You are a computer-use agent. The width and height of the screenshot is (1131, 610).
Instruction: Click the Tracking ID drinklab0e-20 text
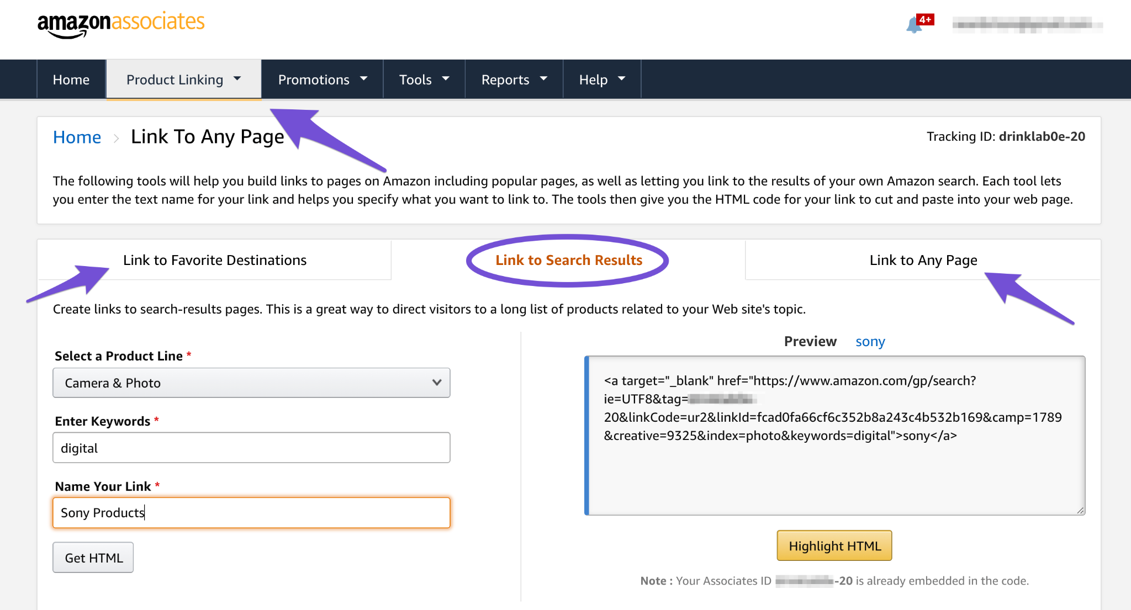tap(1006, 136)
